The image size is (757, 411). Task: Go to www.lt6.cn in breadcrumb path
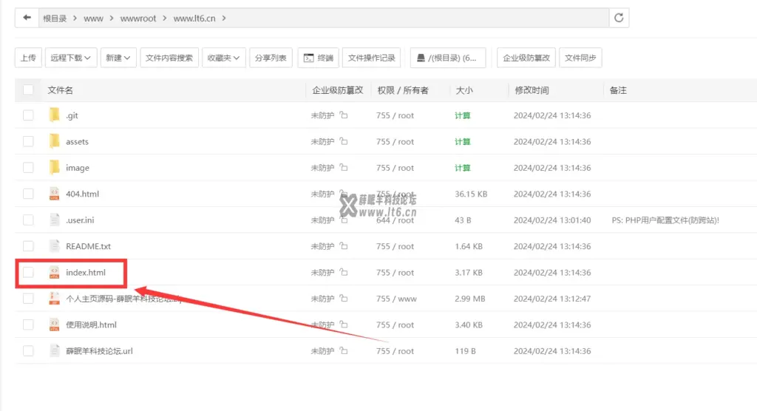[194, 18]
